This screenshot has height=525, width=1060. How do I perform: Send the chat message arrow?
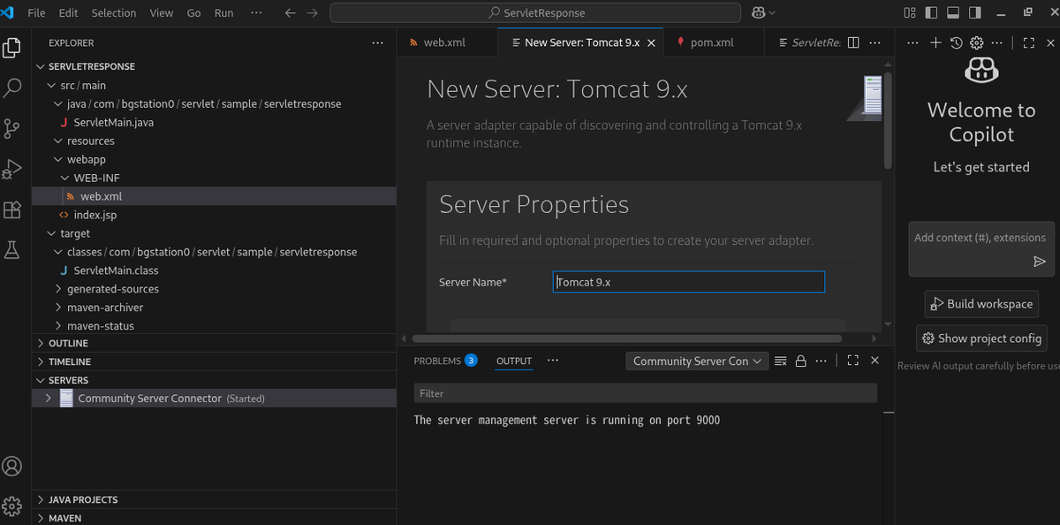coord(1040,262)
